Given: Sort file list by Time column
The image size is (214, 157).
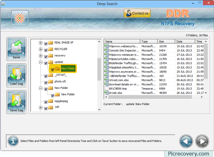Looking at the screenshot, I should pos(199,41).
